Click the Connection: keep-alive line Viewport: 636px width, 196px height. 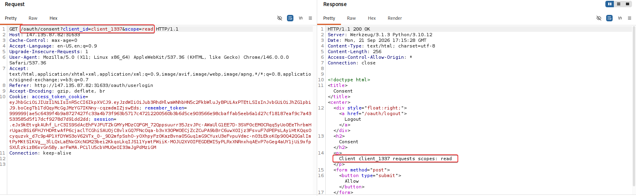[x=40, y=153]
